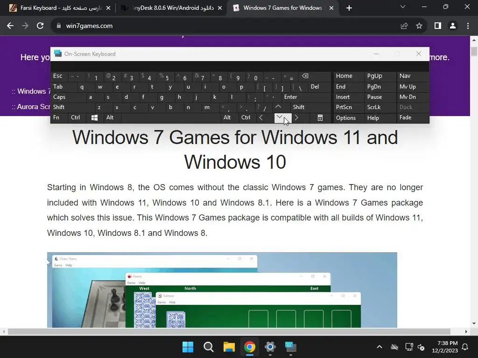Click the Chrome taskbar icon
The height and width of the screenshot is (358, 478).
(249, 347)
